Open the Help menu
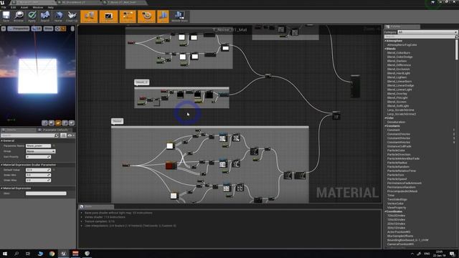459x258 pixels. click(51, 7)
